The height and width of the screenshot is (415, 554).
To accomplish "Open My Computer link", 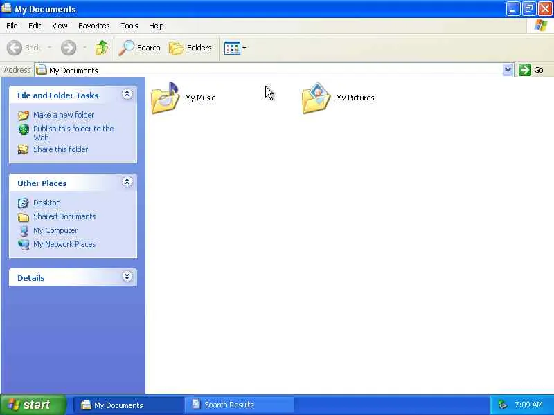I will click(55, 230).
